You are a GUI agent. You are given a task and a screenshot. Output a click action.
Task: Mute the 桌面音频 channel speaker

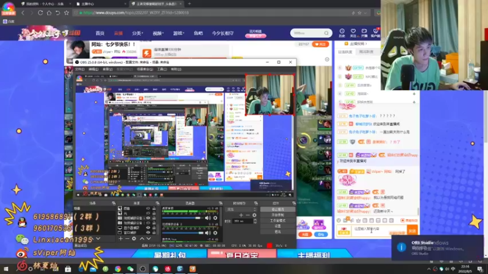click(x=207, y=218)
